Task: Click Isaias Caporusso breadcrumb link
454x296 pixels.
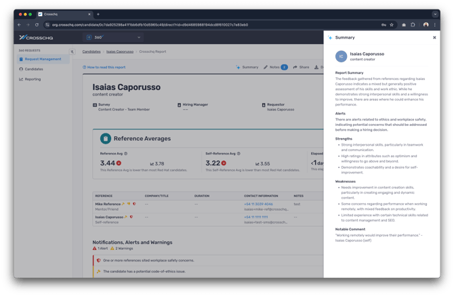Action: 120,51
